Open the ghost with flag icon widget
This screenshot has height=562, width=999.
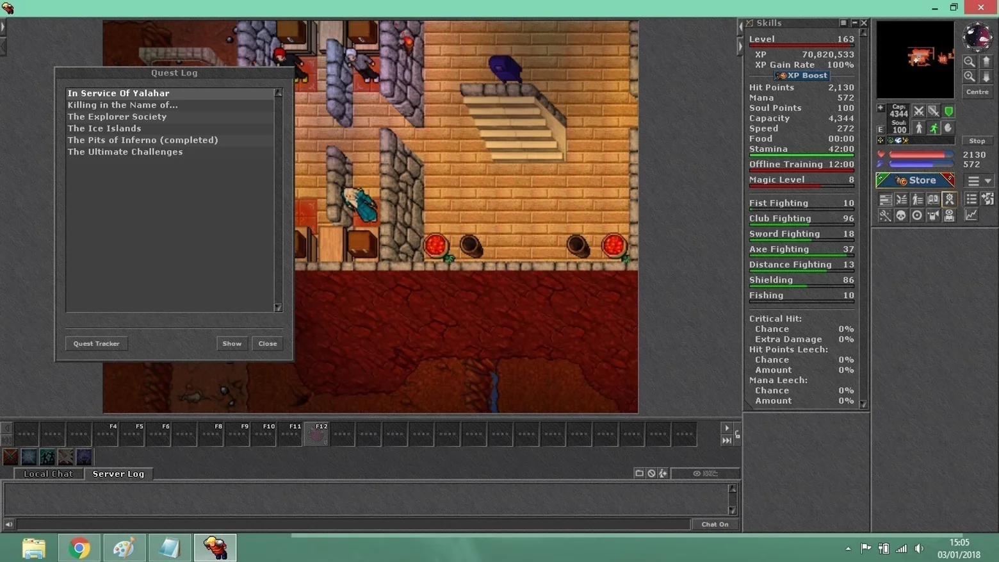pos(933,215)
